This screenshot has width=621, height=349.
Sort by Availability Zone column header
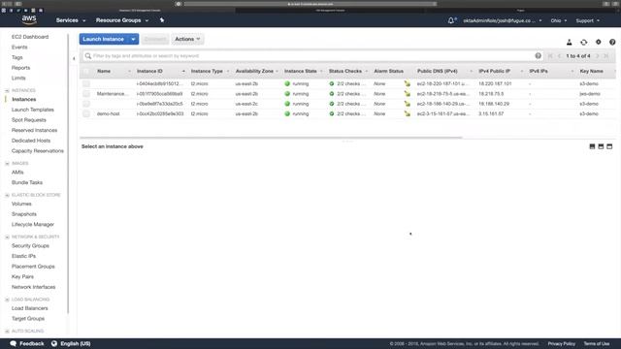coord(254,71)
